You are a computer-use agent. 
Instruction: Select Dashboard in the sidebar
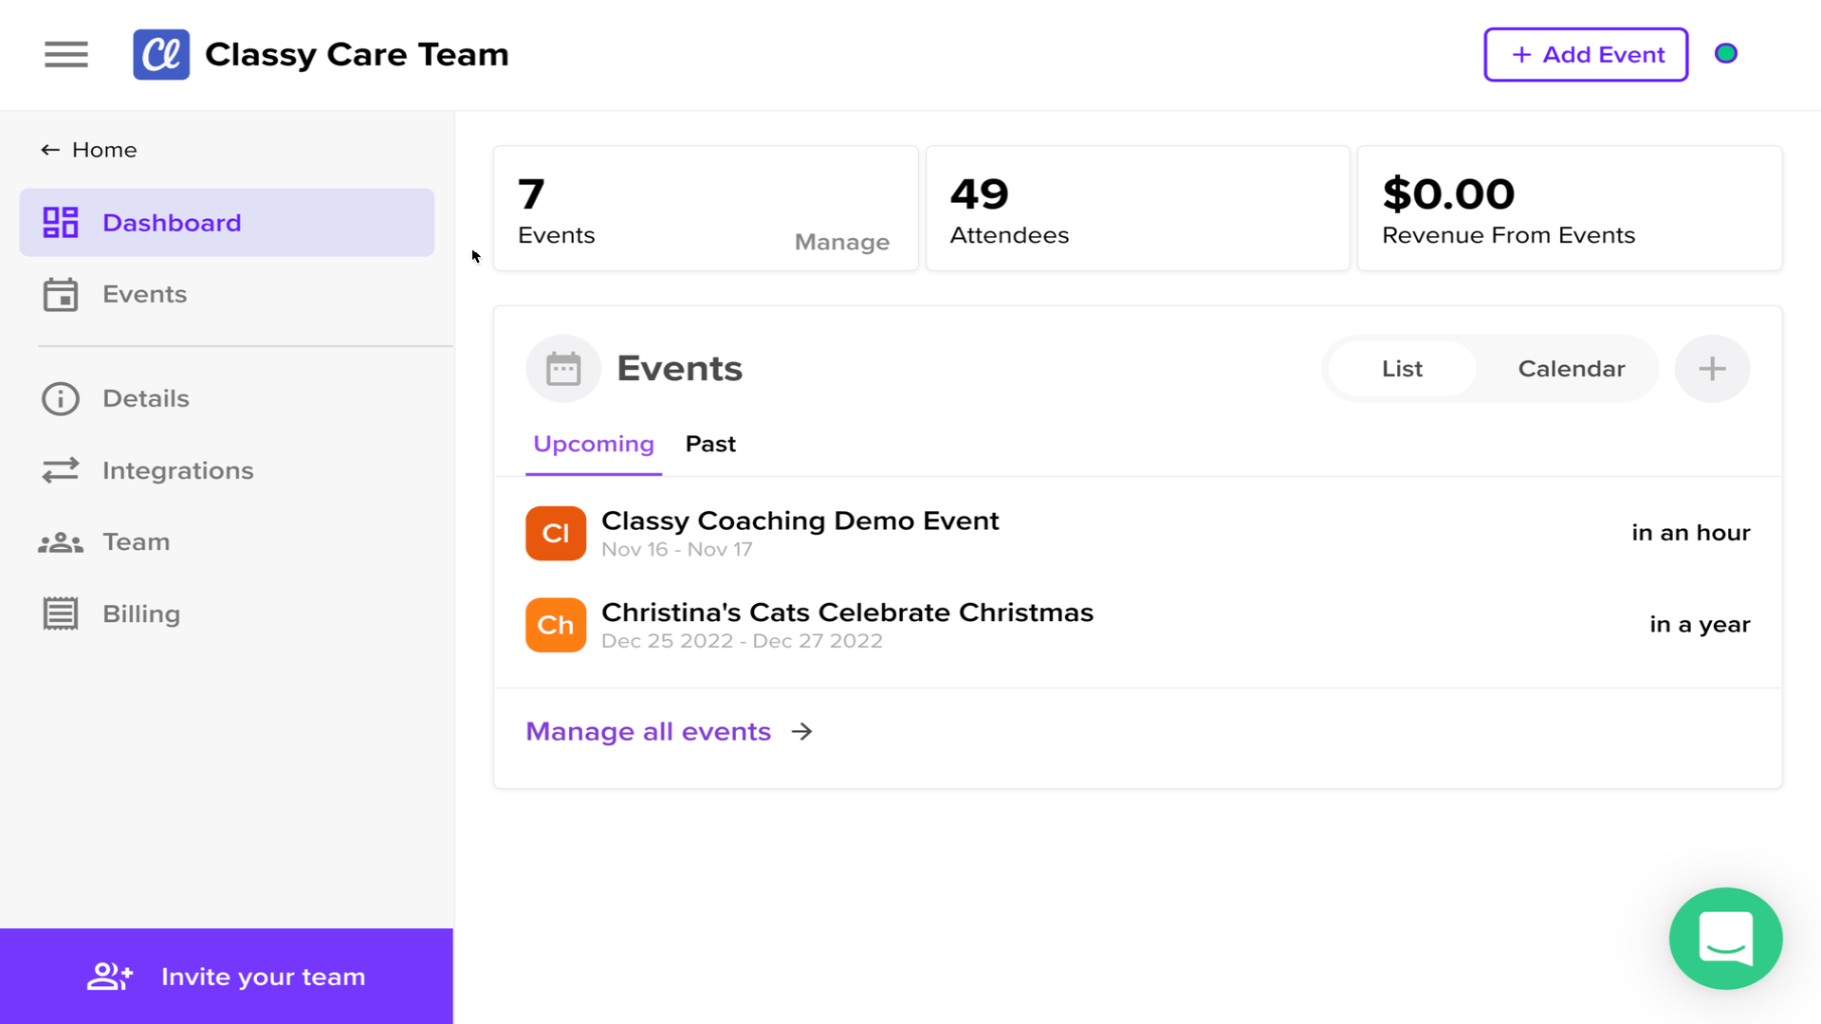coord(227,222)
